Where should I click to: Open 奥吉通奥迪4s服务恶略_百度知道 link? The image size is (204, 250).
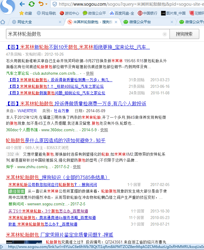click(x=52, y=218)
